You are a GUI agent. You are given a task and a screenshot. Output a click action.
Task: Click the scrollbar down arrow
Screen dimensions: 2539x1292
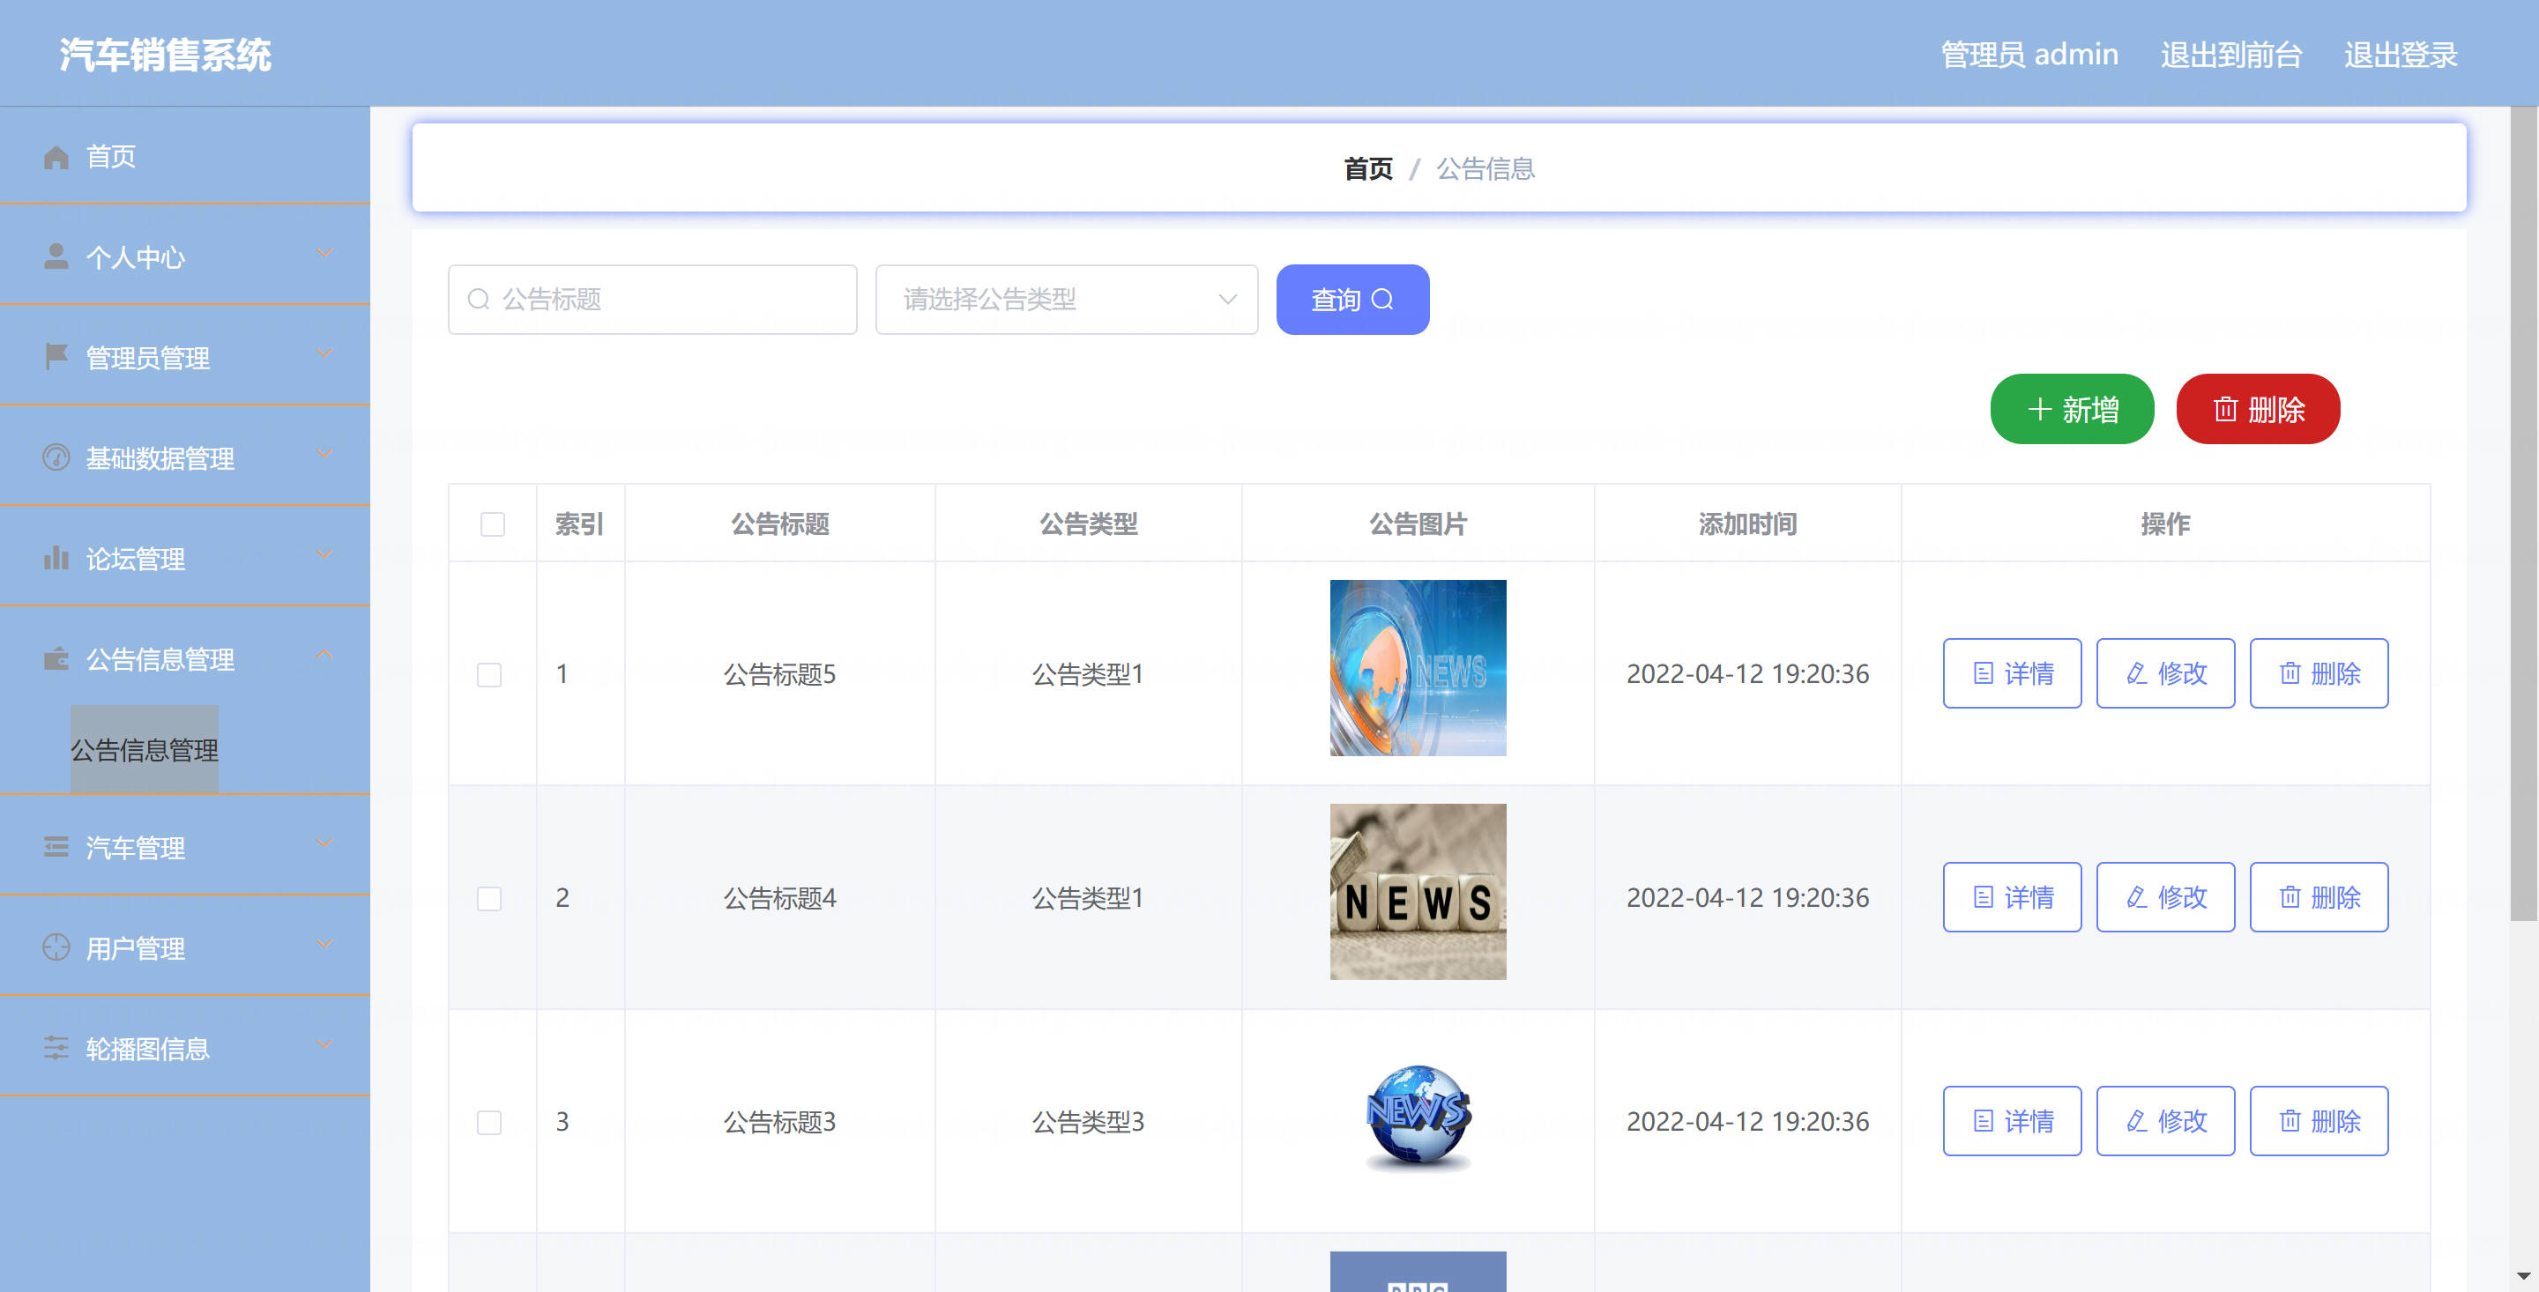pos(2524,1276)
